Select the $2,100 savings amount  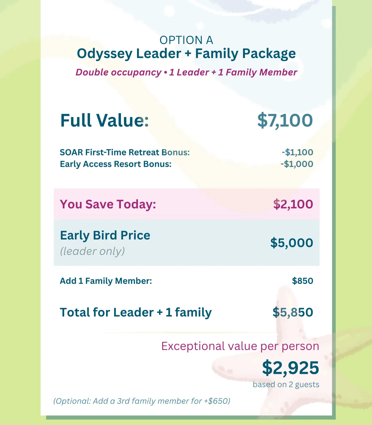click(x=293, y=204)
